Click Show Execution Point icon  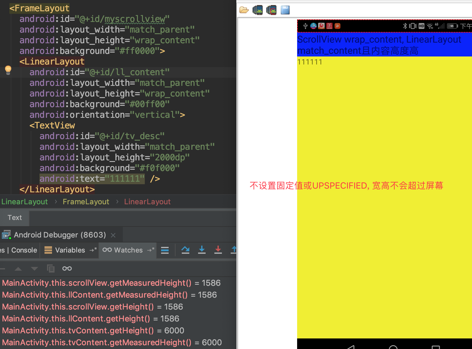point(165,250)
